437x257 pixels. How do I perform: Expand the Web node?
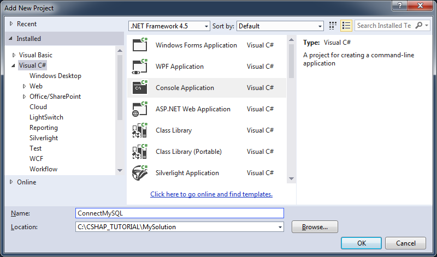coord(24,86)
